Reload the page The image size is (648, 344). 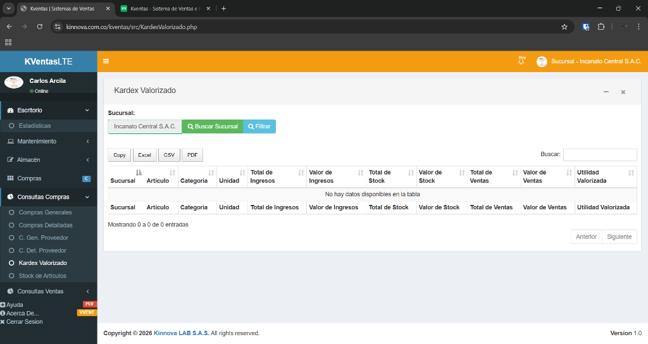point(40,27)
